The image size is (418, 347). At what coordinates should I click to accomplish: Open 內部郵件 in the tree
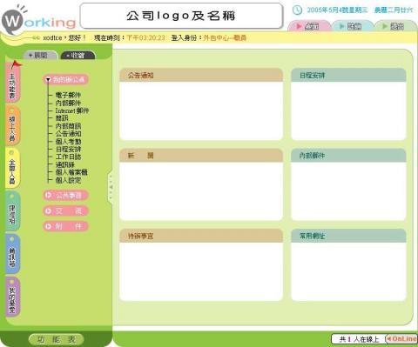pos(68,103)
